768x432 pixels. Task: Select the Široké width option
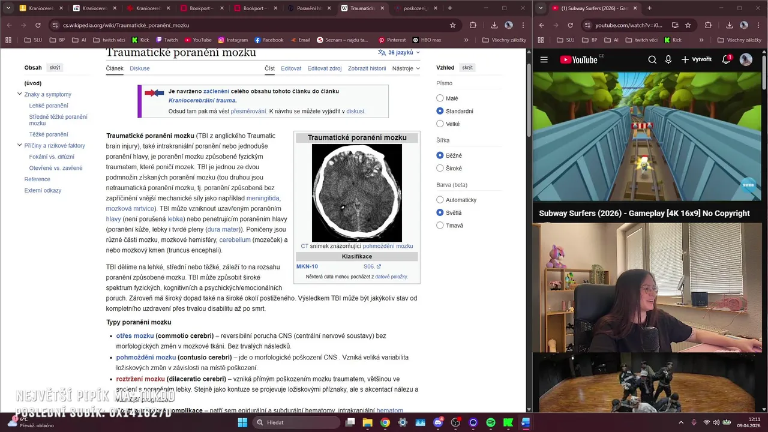pos(440,168)
